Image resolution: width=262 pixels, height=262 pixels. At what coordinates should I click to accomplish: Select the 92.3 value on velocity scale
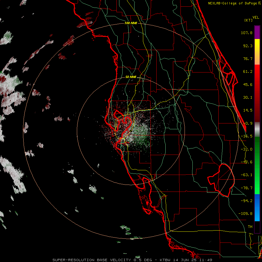coord(248,46)
